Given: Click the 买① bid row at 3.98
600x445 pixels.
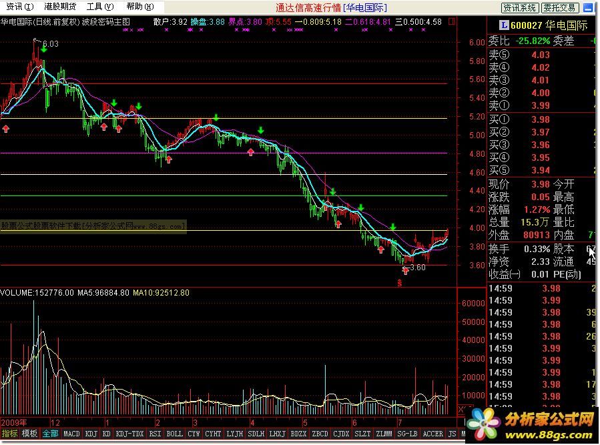Looking at the screenshot, I should [542, 119].
